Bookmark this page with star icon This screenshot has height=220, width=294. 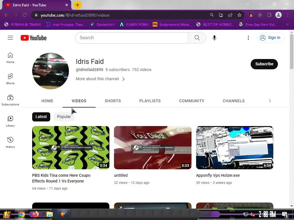tap(239, 15)
